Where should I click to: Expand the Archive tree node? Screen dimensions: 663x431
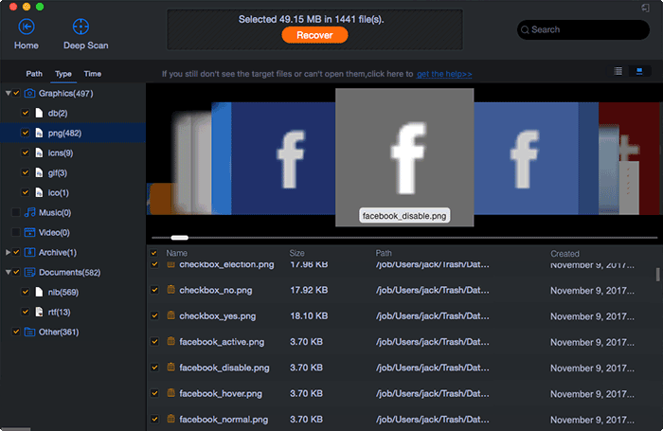coord(8,252)
